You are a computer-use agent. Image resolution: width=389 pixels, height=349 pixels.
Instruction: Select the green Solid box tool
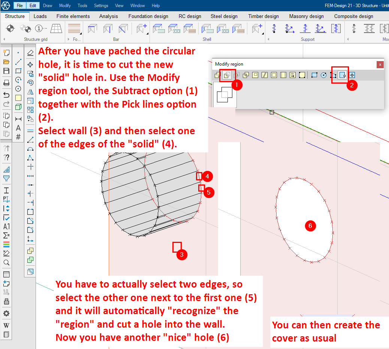(18, 107)
